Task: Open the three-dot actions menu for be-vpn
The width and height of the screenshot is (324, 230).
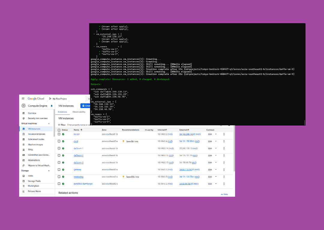Action: pos(224,134)
